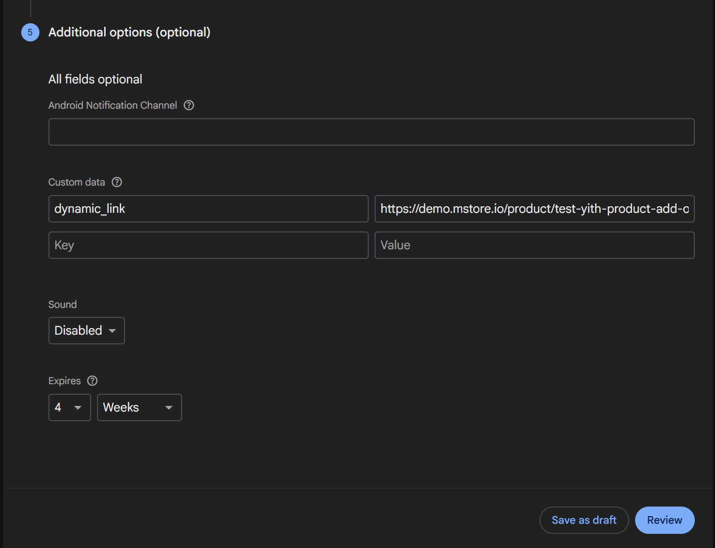Click the step 5 number circle
The image size is (715, 548).
(30, 32)
